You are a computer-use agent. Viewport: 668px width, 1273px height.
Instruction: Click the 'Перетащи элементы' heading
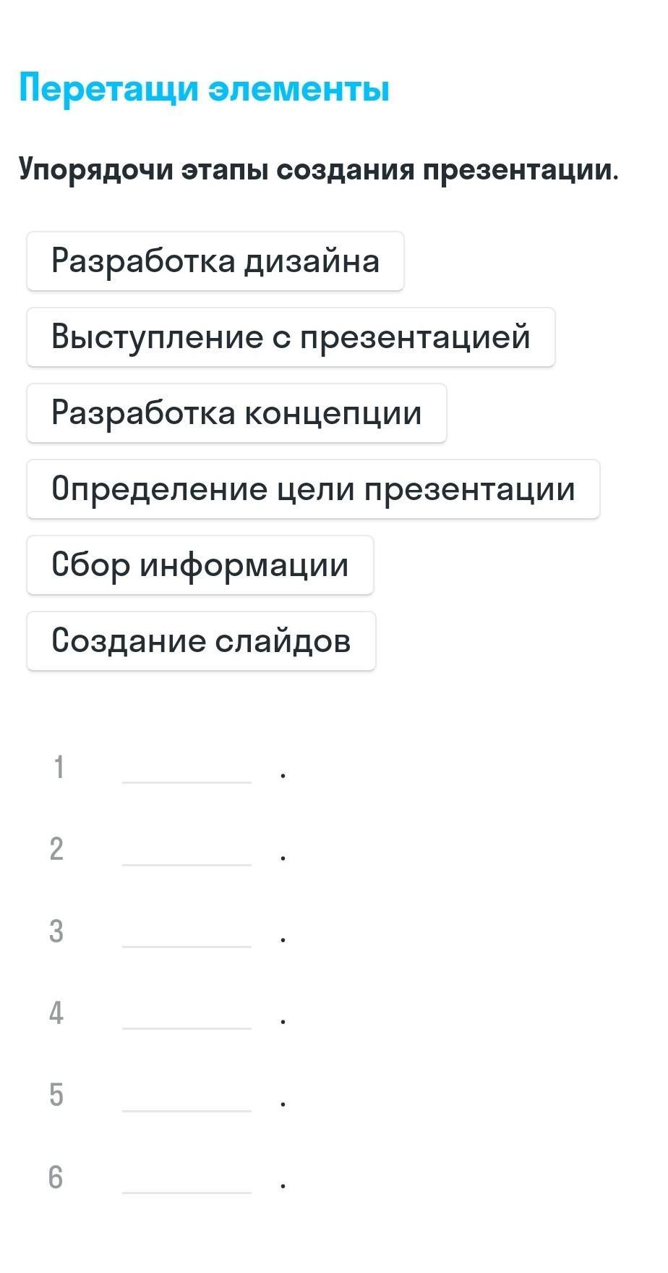click(x=205, y=89)
